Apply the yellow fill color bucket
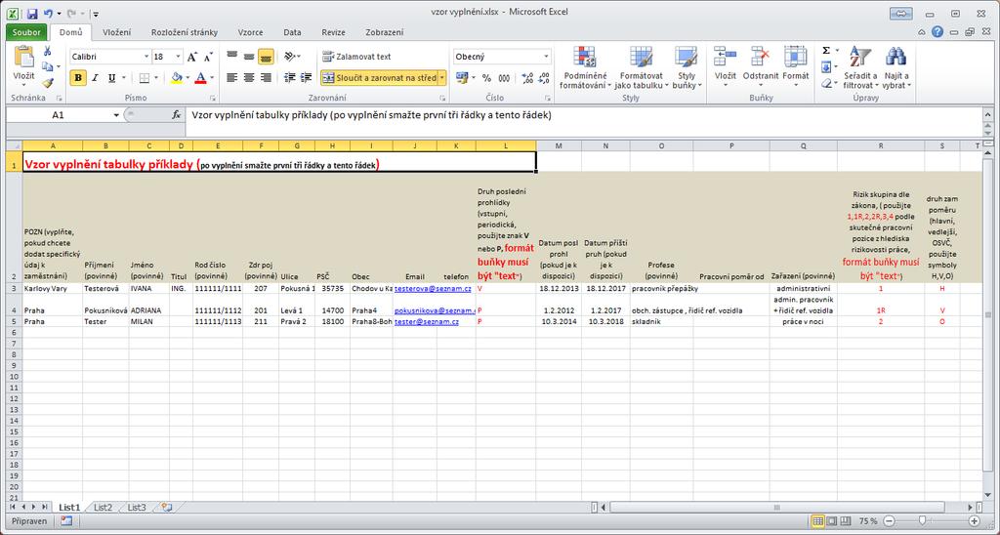The width and height of the screenshot is (1000, 535). [x=177, y=78]
